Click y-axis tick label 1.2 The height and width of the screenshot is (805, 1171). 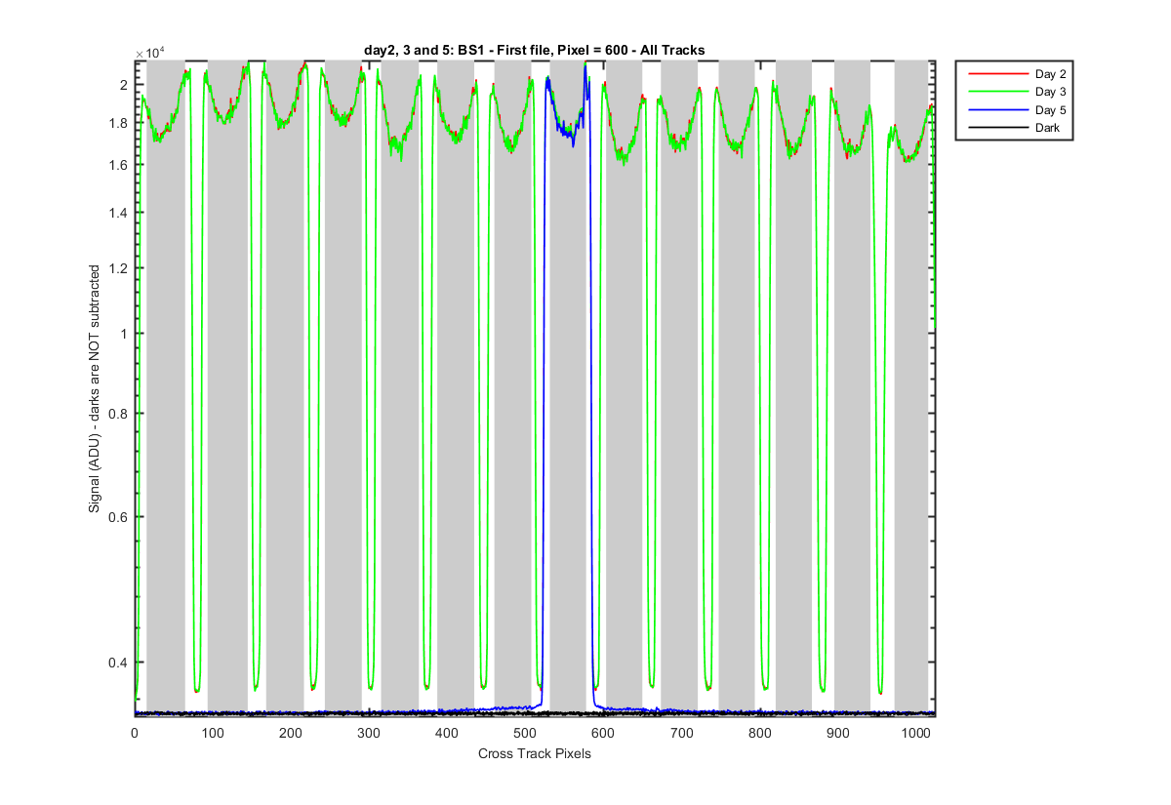click(x=118, y=268)
